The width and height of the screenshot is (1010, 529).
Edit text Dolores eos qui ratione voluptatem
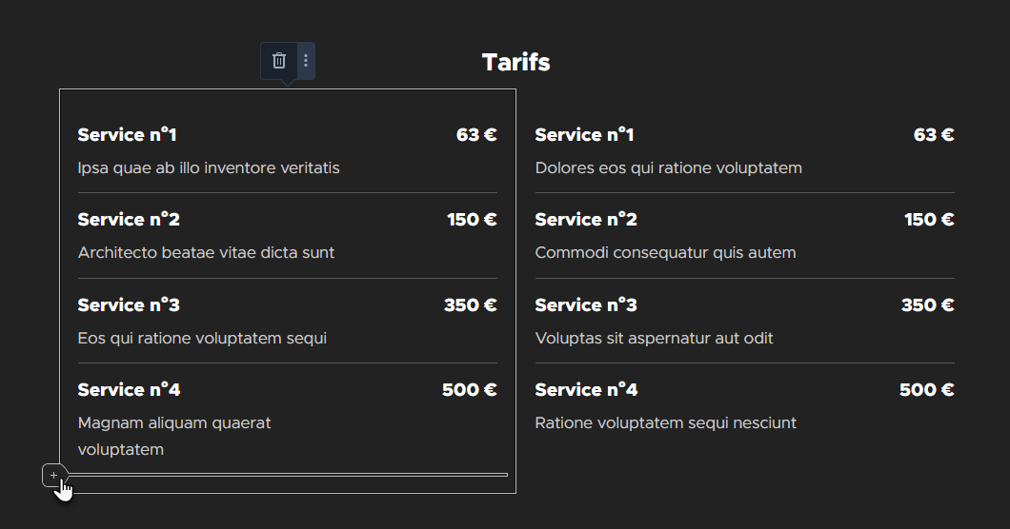click(x=669, y=168)
